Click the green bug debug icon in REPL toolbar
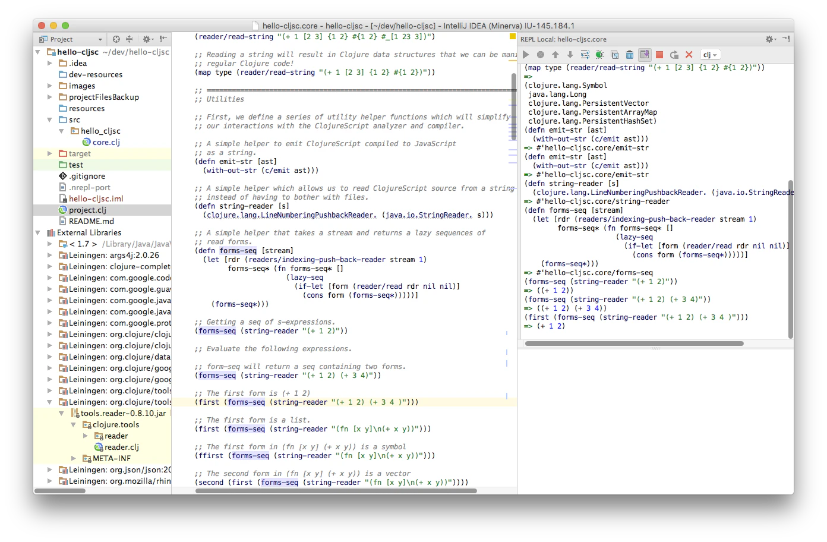 (599, 55)
